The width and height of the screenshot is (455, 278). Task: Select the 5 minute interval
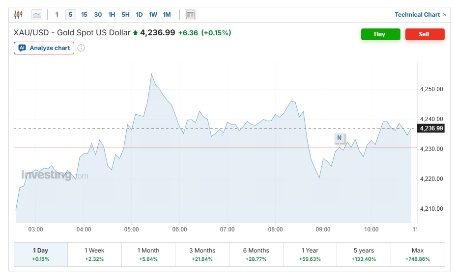click(x=70, y=15)
